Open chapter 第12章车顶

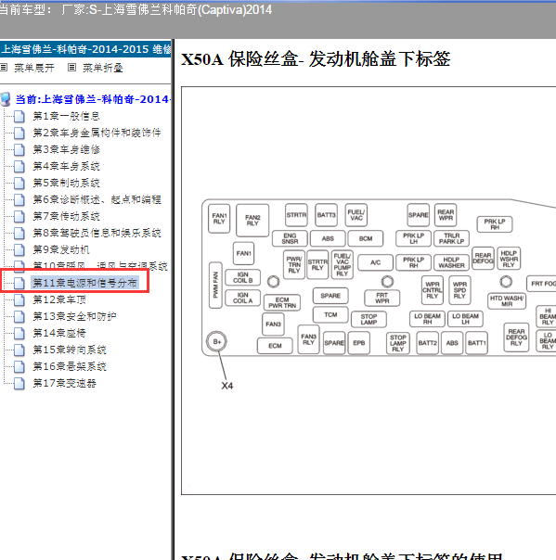click(x=59, y=299)
